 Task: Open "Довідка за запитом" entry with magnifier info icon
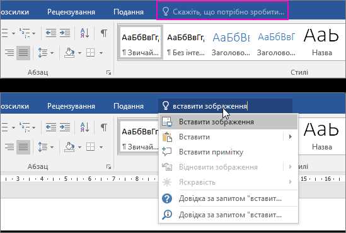point(228,215)
